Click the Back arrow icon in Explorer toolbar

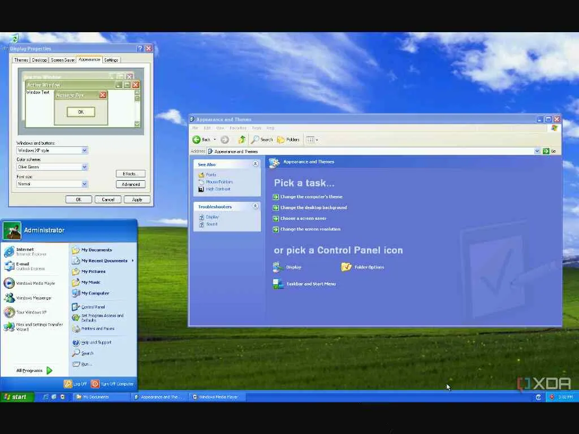(x=196, y=140)
